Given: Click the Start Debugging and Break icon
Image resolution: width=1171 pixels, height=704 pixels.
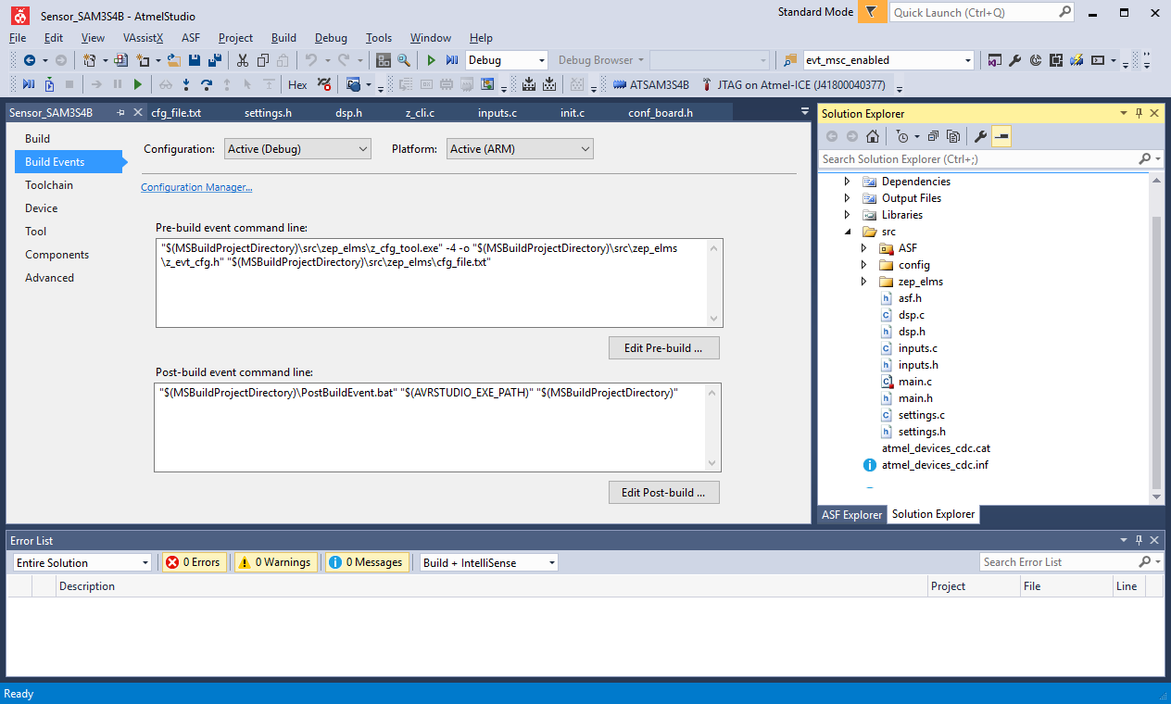Looking at the screenshot, I should point(452,60).
